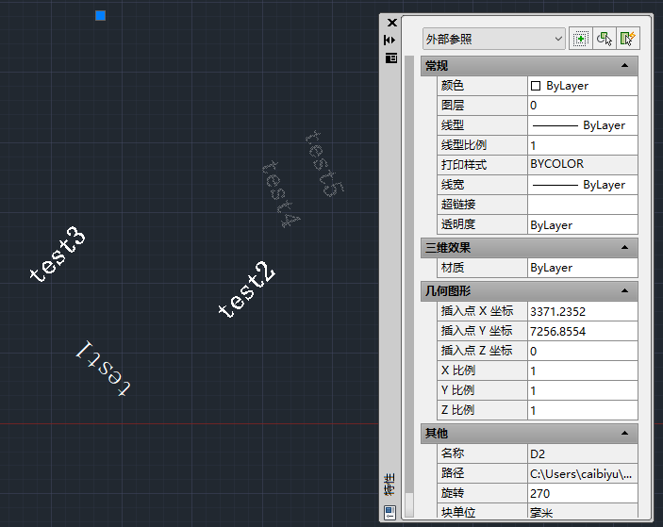Viewport: 663px width, 527px height.
Task: Click the 透明度 ByLayer value field
Action: click(x=582, y=224)
